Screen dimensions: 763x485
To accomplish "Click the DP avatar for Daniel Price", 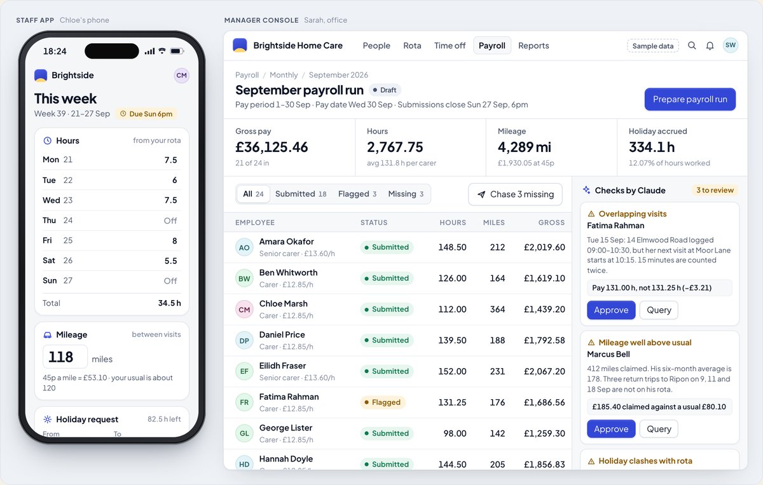I will (244, 341).
